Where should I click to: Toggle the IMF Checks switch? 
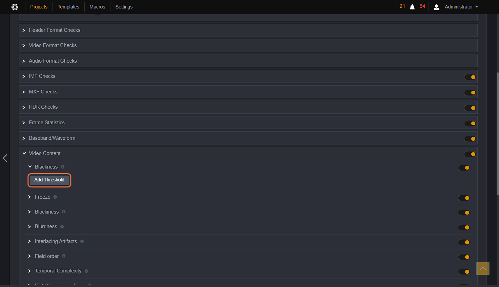point(470,77)
